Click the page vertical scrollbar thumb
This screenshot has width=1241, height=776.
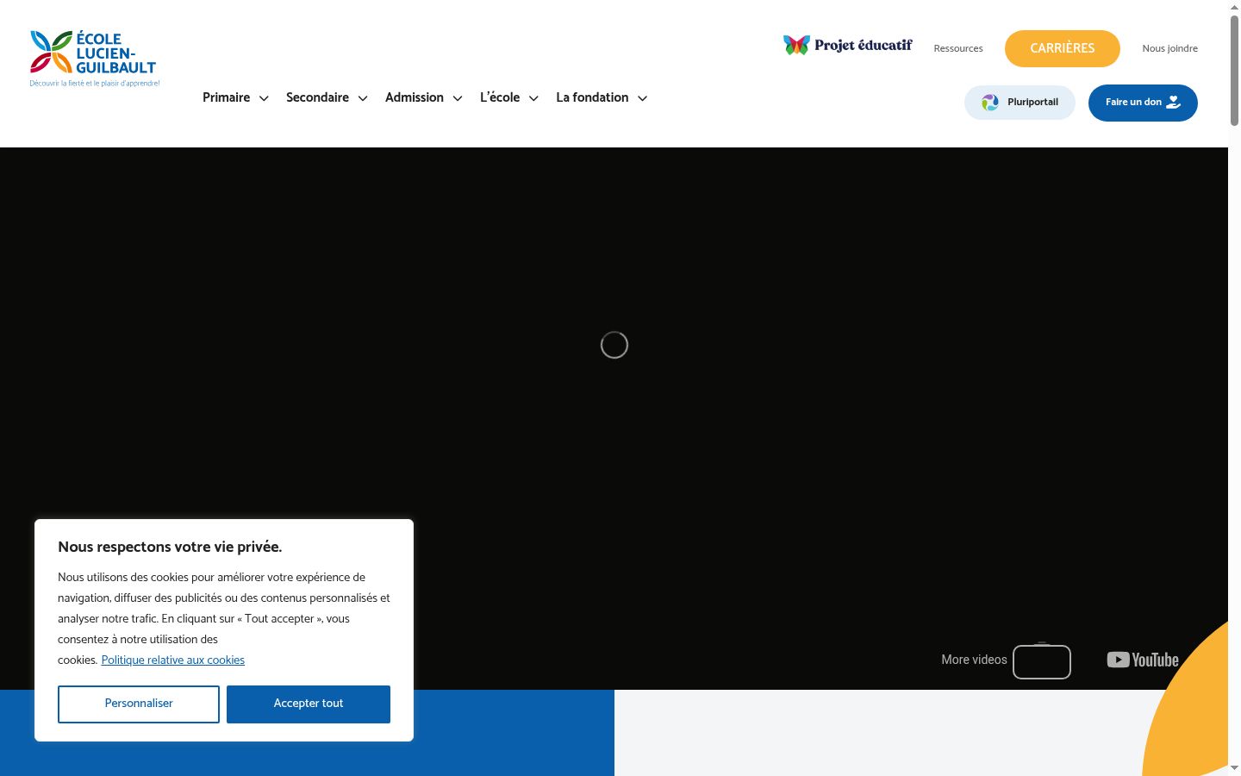coord(1234,71)
